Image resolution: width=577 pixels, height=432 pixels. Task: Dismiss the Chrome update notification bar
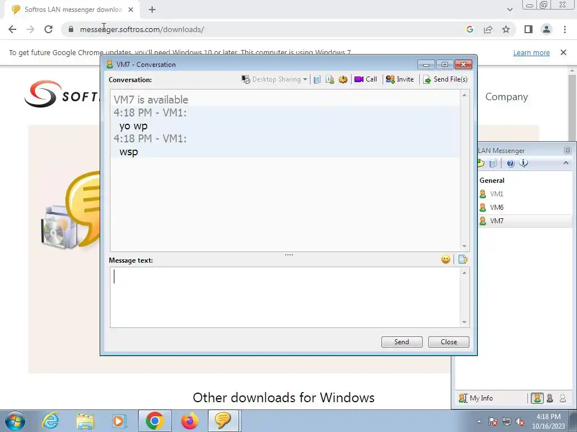[x=563, y=52]
